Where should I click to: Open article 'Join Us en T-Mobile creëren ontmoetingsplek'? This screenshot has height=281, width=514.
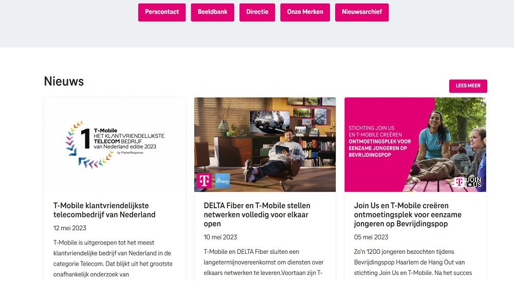pos(408,214)
